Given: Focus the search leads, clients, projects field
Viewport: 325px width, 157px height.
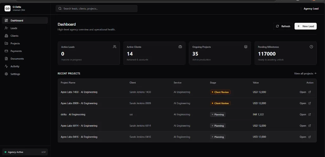Looking at the screenshot, I should [96, 9].
